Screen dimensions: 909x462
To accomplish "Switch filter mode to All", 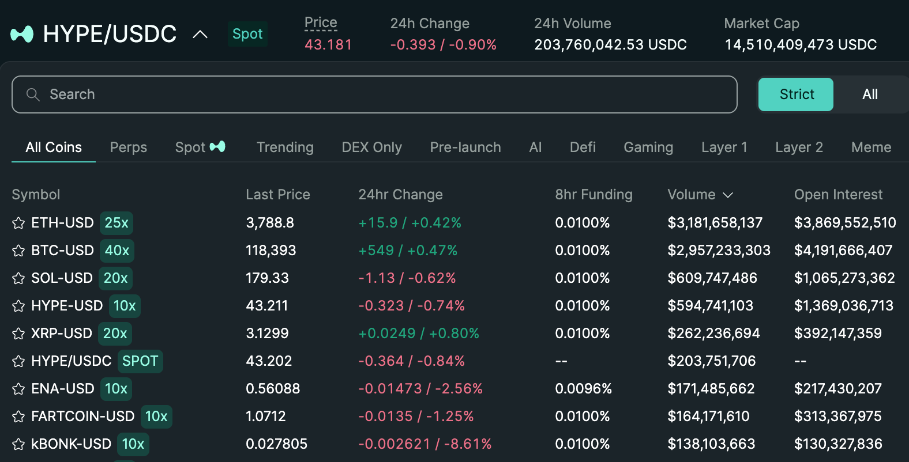I will click(869, 94).
